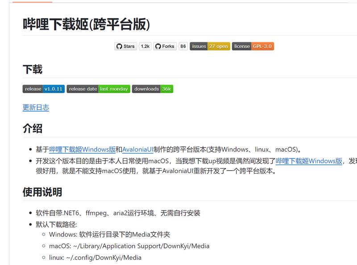This screenshot has width=357, height=265.
Task: Open the issues 27 open badge
Action: [210, 46]
